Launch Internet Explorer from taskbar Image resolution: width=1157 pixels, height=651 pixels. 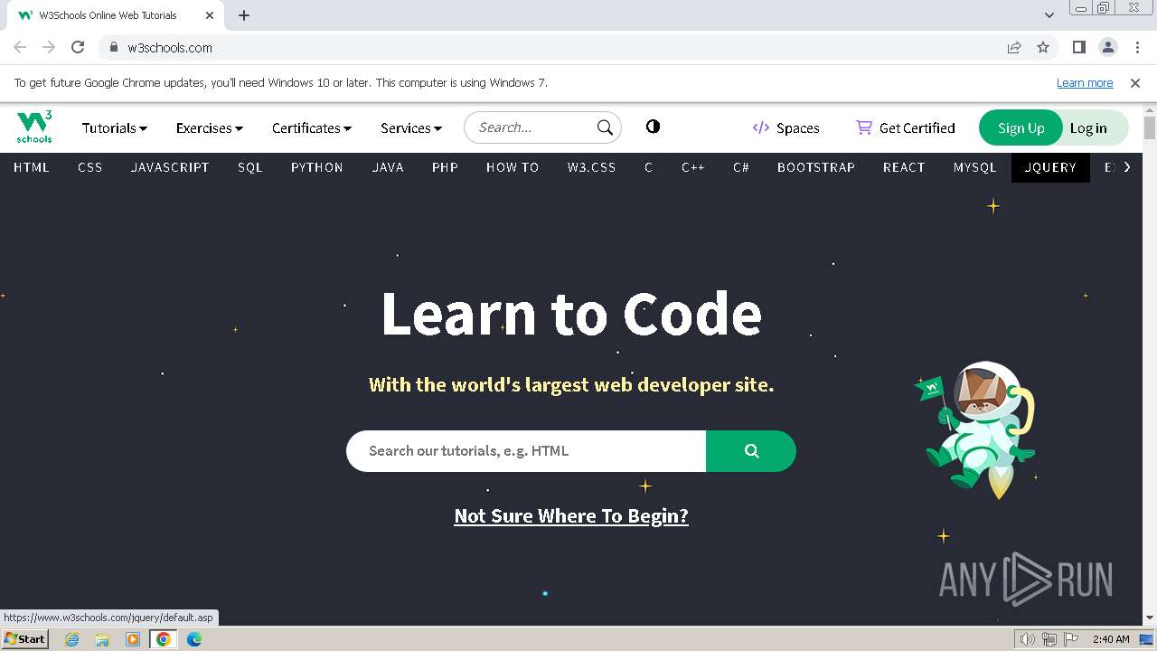(x=71, y=639)
